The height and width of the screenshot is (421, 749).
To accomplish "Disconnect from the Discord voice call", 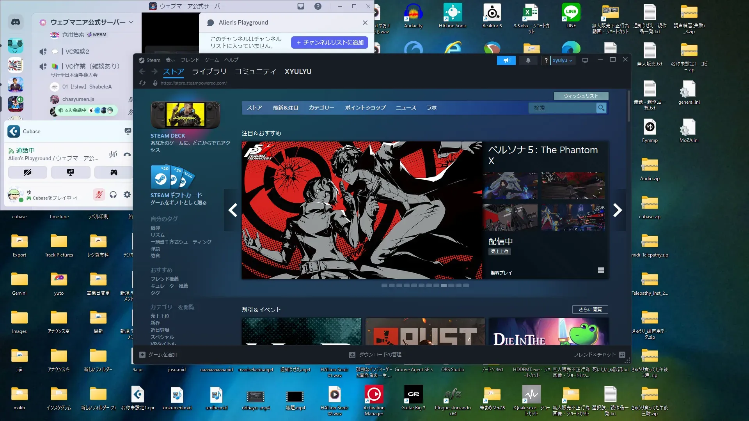I will point(127,154).
